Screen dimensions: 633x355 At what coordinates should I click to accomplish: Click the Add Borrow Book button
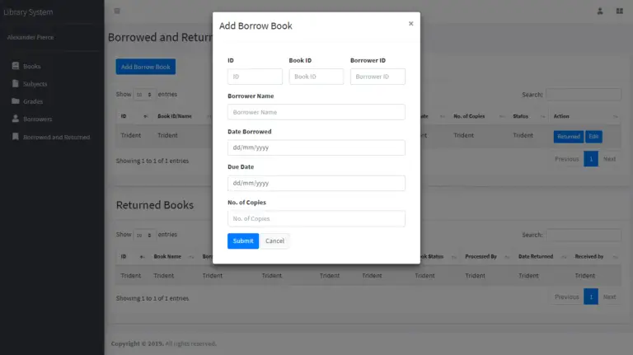(146, 67)
